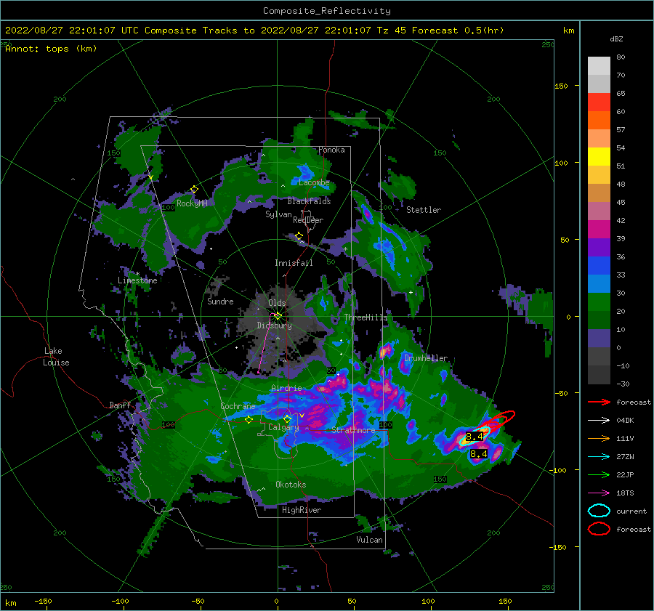The width and height of the screenshot is (654, 611).
Task: Click the Annot: tops (km) label
Action: [x=51, y=49]
